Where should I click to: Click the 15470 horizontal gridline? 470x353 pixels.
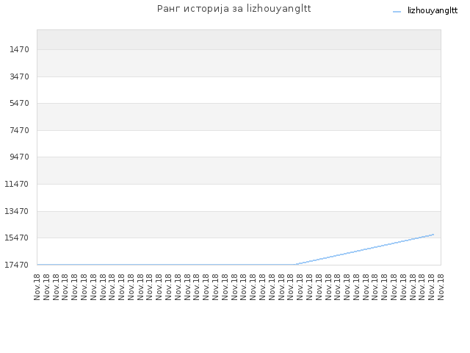pyautogui.click(x=239, y=238)
